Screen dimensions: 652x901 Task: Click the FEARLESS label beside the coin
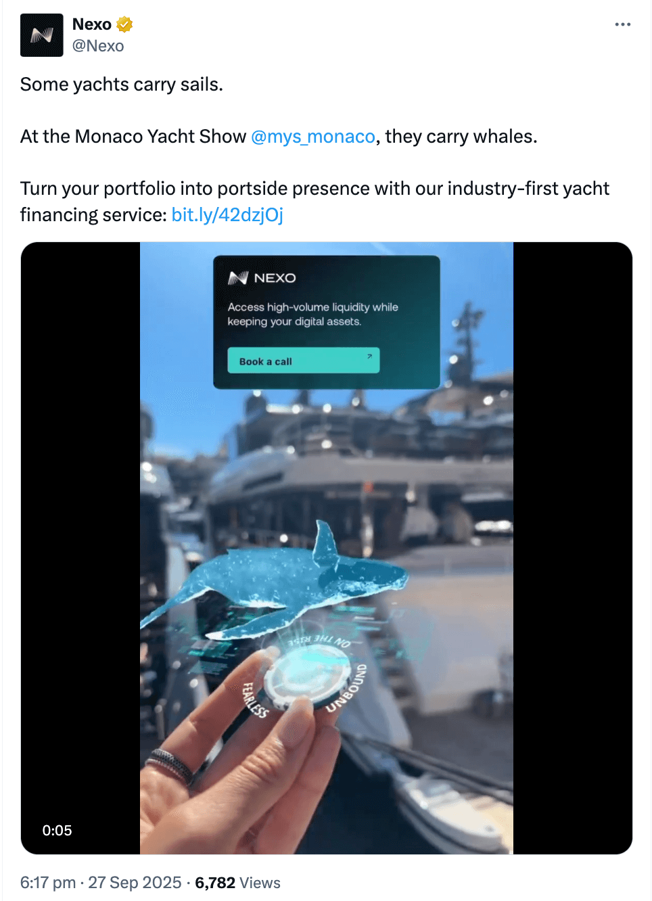[x=256, y=699]
